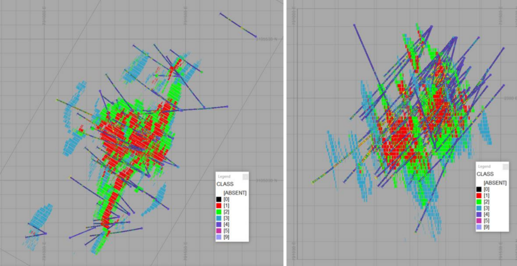Select [ABSENT] entry in left legend
517x266 pixels.
(235, 193)
